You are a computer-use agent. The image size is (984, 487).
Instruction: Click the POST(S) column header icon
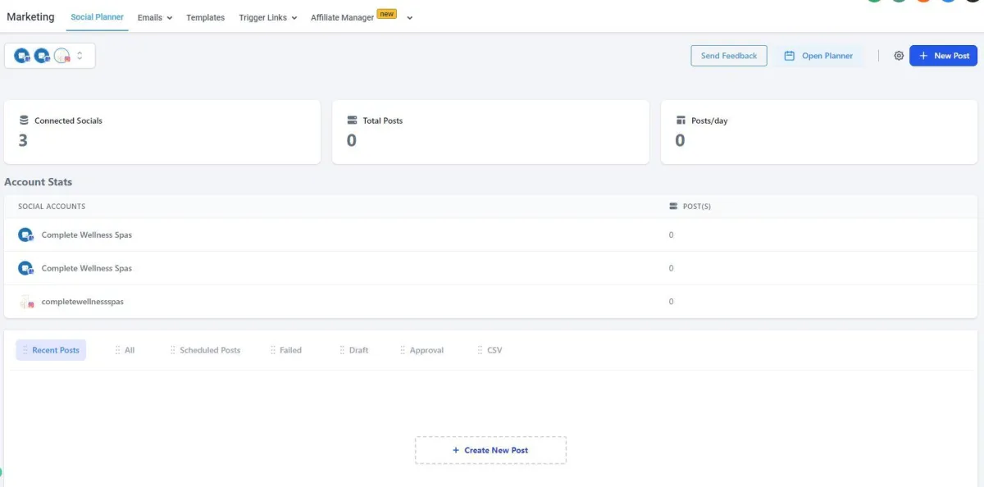[x=674, y=207]
